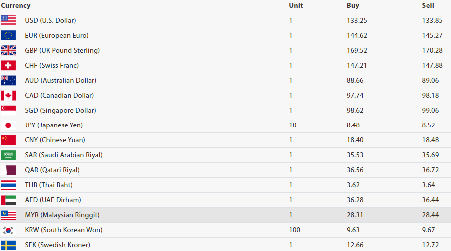Image resolution: width=451 pixels, height=251 pixels.
Task: Click the European Union flag icon
Action: [8, 35]
